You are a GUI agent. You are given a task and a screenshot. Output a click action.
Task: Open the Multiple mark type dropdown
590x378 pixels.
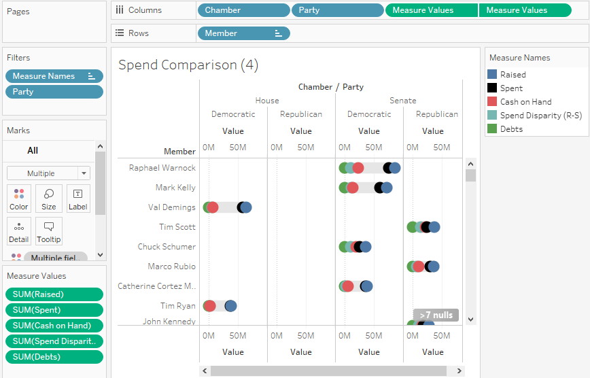coord(48,173)
